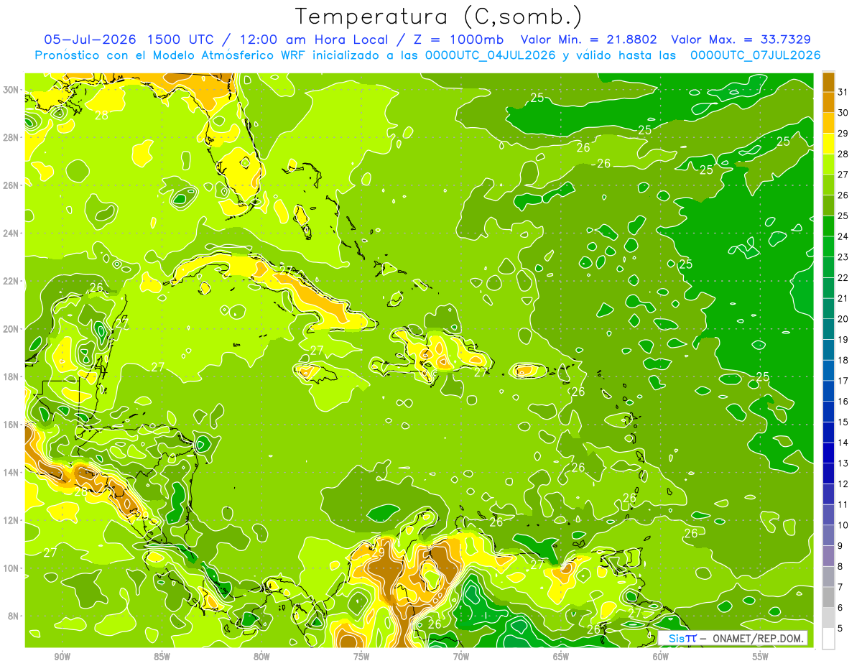Click the "65W" longitude axis label
Viewport: 862px width, 666px height.
coord(561,657)
